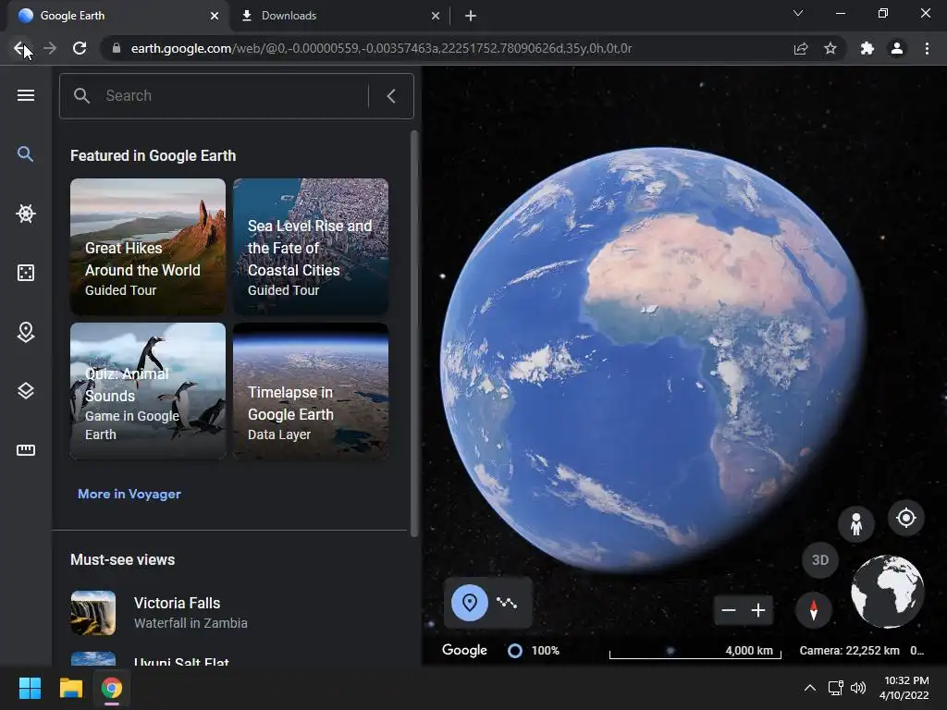Open the clock and date panel
This screenshot has height=710, width=947.
click(x=904, y=688)
